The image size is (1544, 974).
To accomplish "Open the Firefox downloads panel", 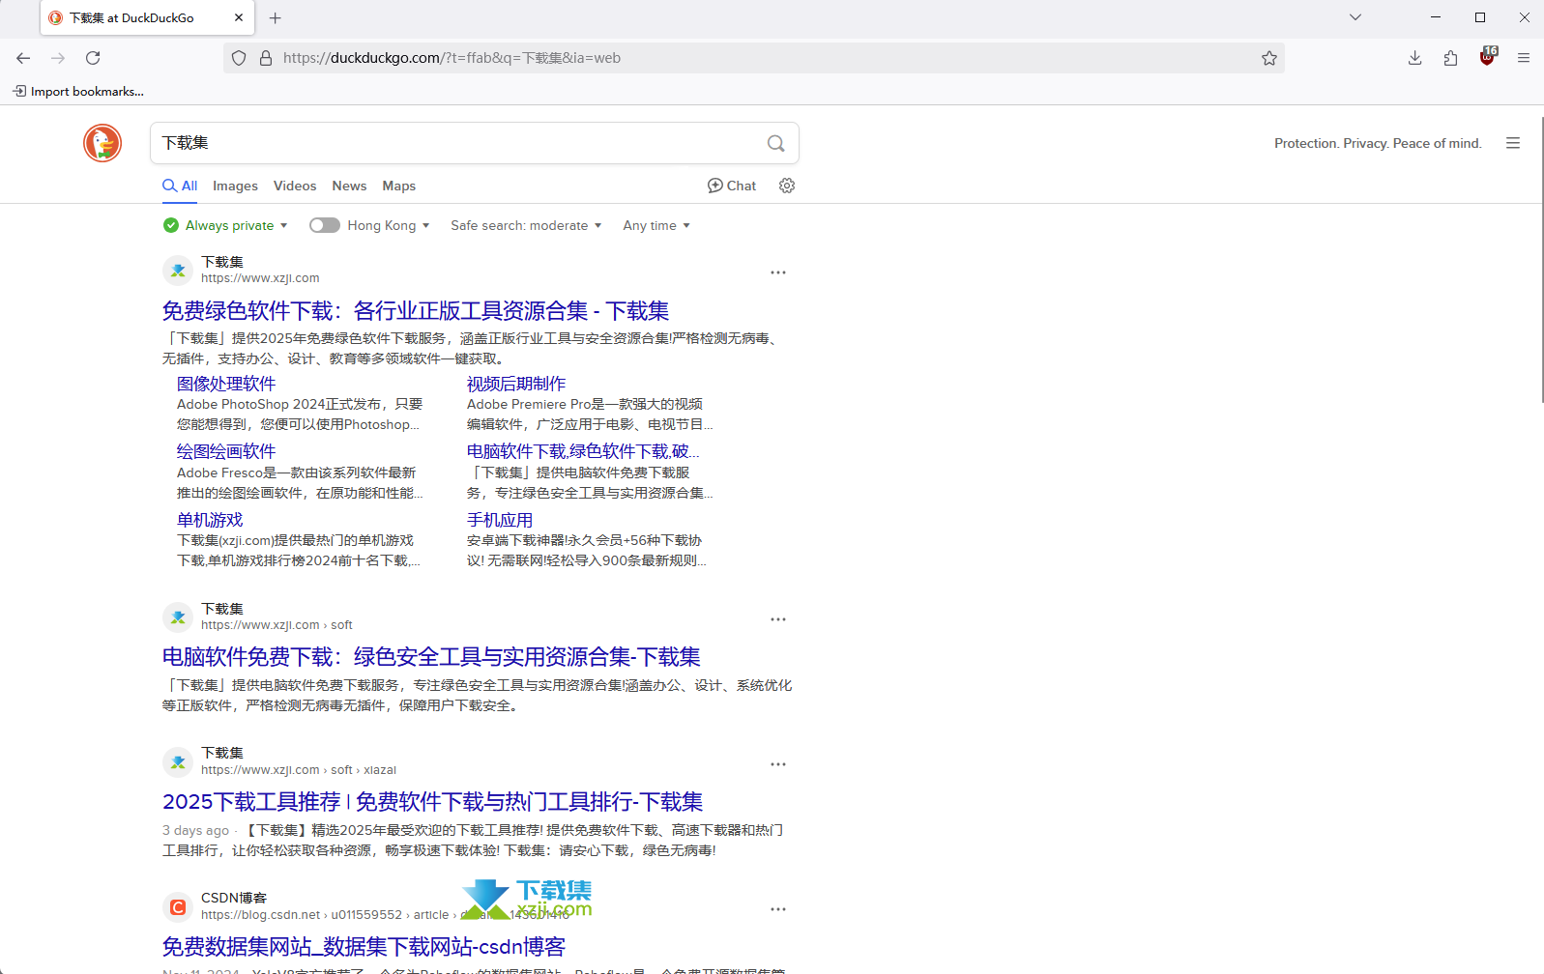I will 1414,58.
